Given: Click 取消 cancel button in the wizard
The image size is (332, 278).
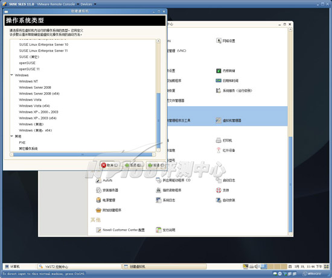Looking at the screenshot, I should (x=110, y=165).
